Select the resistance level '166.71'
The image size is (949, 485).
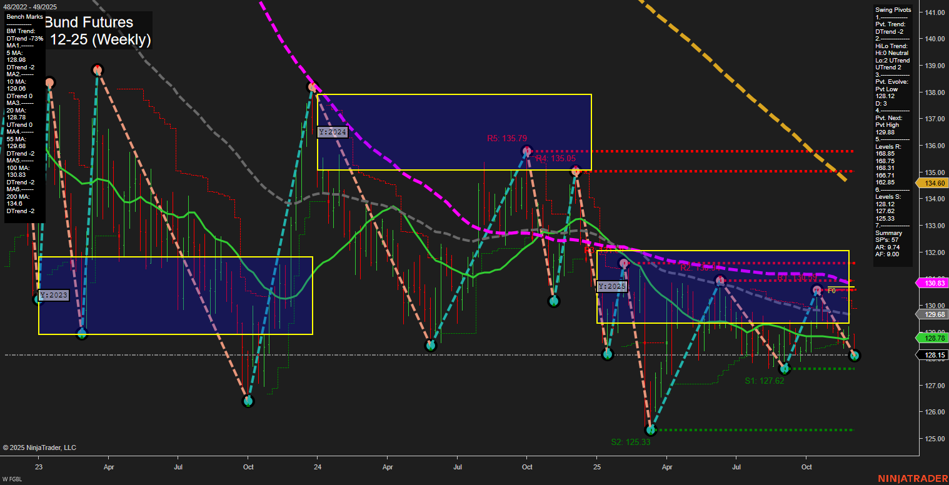click(x=885, y=176)
